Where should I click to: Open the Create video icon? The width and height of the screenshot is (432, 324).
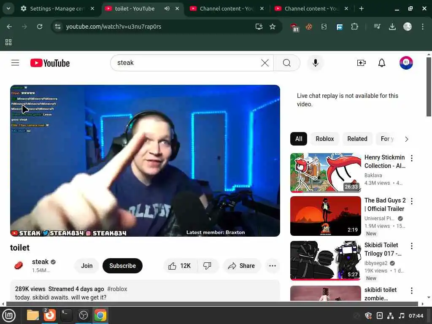click(361, 63)
